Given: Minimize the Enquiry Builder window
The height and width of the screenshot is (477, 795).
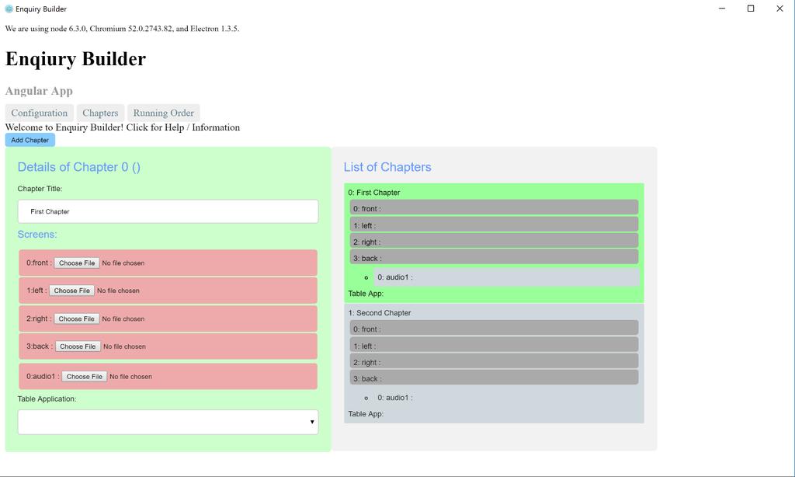Looking at the screenshot, I should pos(722,9).
